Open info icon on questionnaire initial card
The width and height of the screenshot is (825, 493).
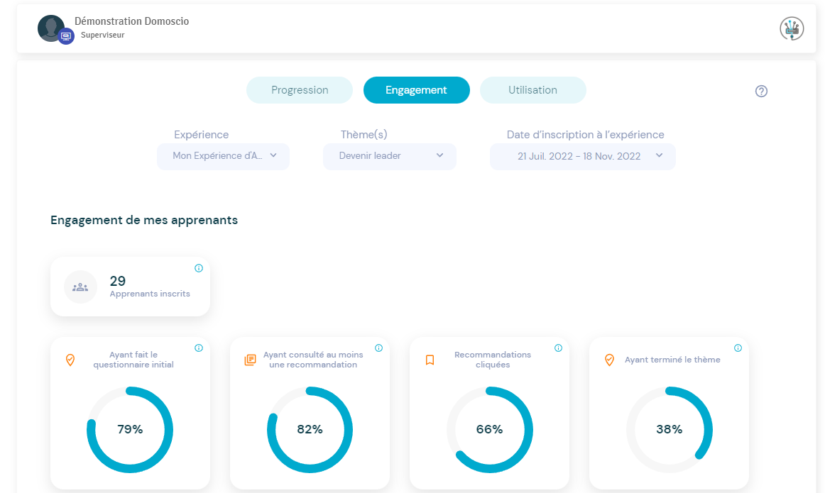pos(199,348)
